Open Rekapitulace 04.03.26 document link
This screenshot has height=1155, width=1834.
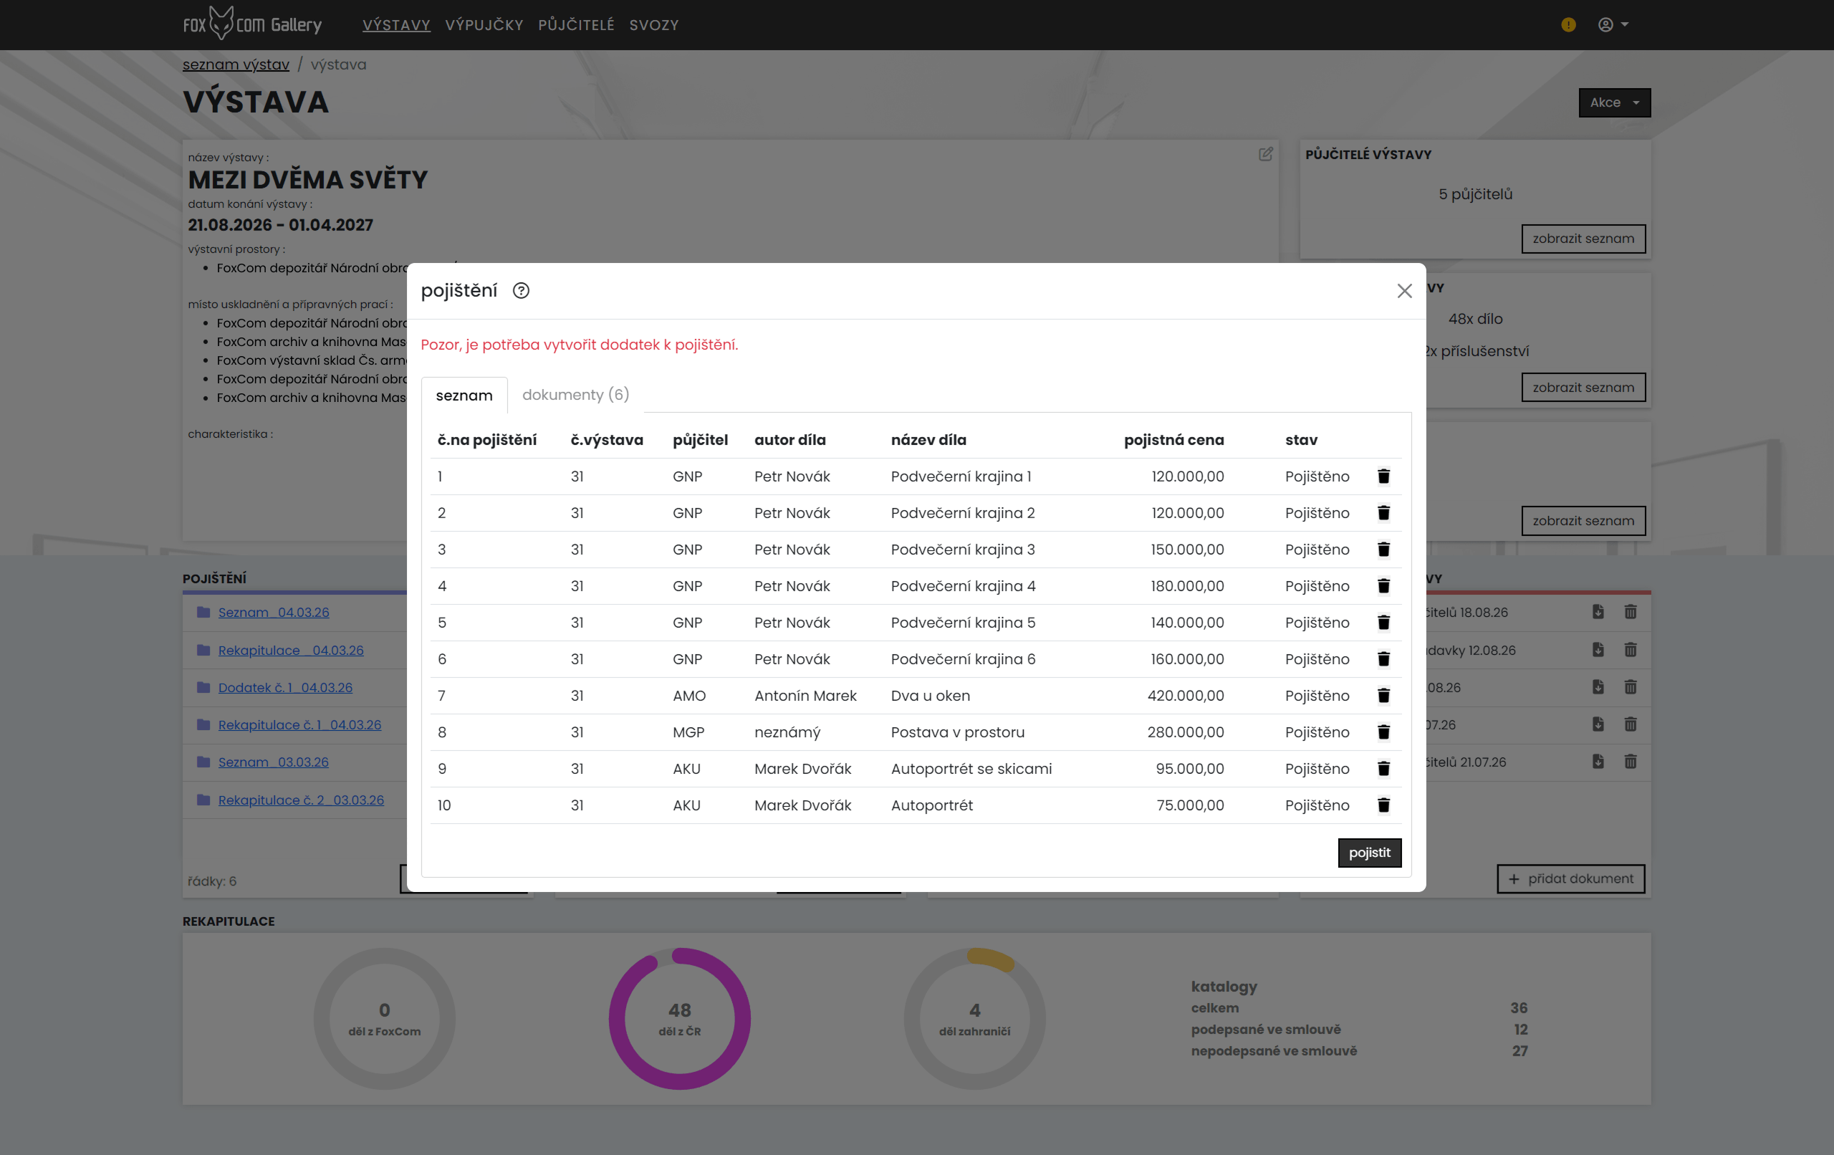pyautogui.click(x=291, y=650)
